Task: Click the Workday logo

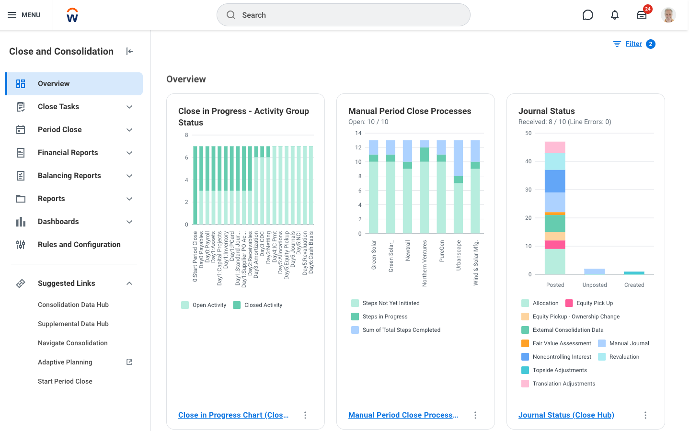Action: point(71,15)
